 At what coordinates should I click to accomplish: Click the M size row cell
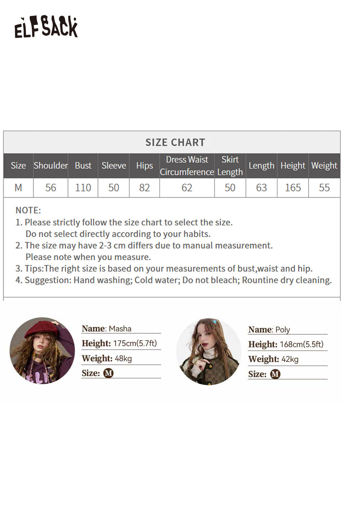point(18,188)
